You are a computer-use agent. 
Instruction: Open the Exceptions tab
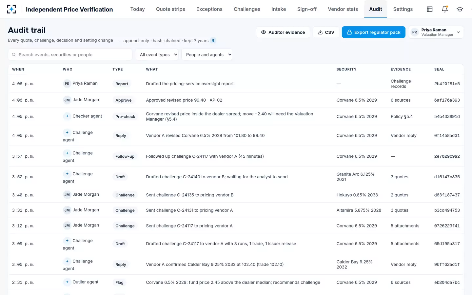click(209, 9)
